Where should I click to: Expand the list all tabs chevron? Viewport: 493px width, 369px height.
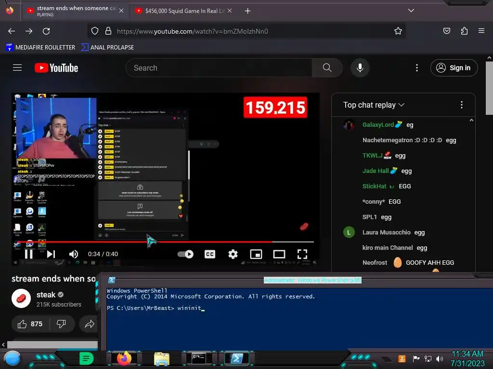click(x=411, y=11)
